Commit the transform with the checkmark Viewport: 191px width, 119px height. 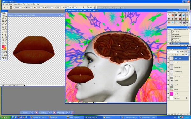91,7
